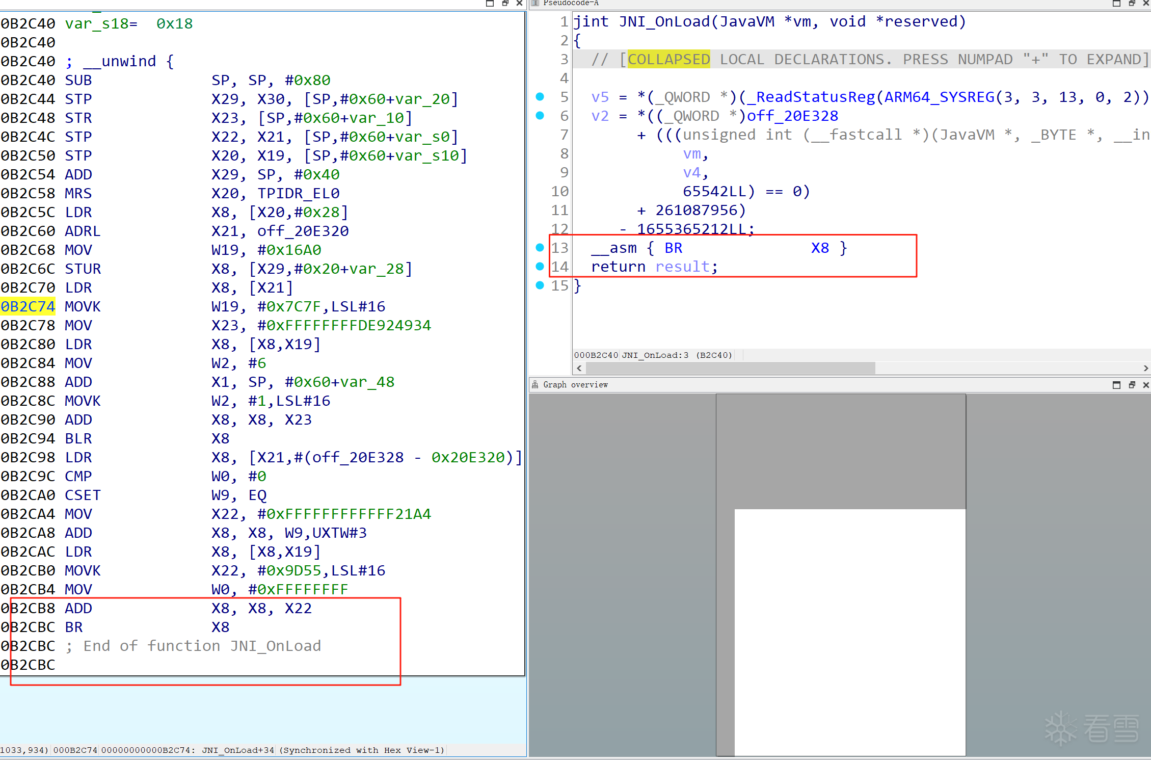Click off_20E328 in pseudocode line 6
The width and height of the screenshot is (1151, 760).
(x=792, y=116)
